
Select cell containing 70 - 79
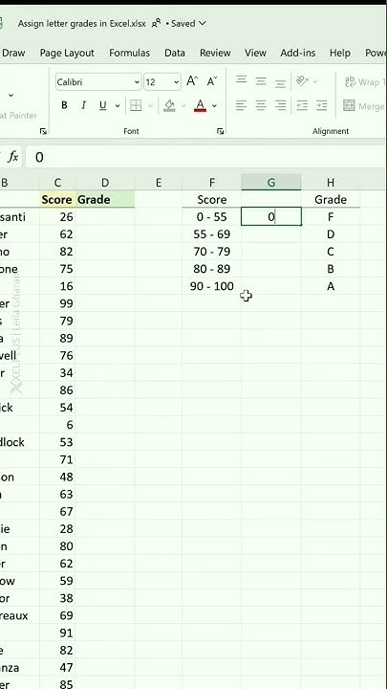(x=212, y=252)
